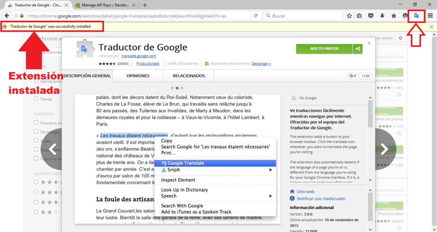The height and width of the screenshot is (232, 437).
Task: Switch to the DESCRIPCIÓN GENERAL tab
Action: 87,76
